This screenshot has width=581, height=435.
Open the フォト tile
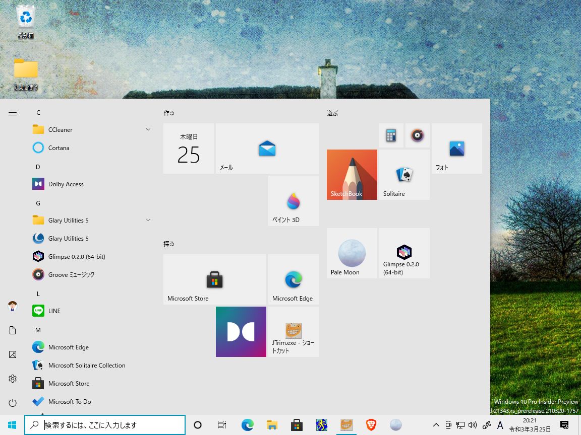(456, 148)
